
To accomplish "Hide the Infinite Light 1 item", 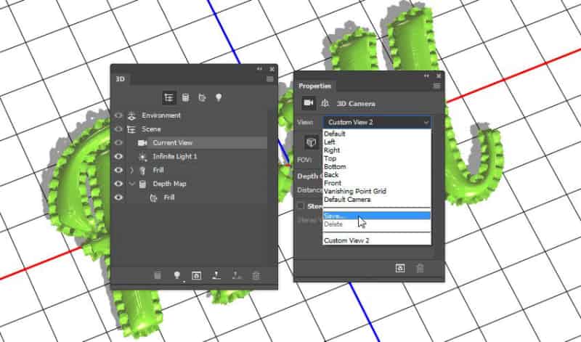I will click(x=118, y=156).
